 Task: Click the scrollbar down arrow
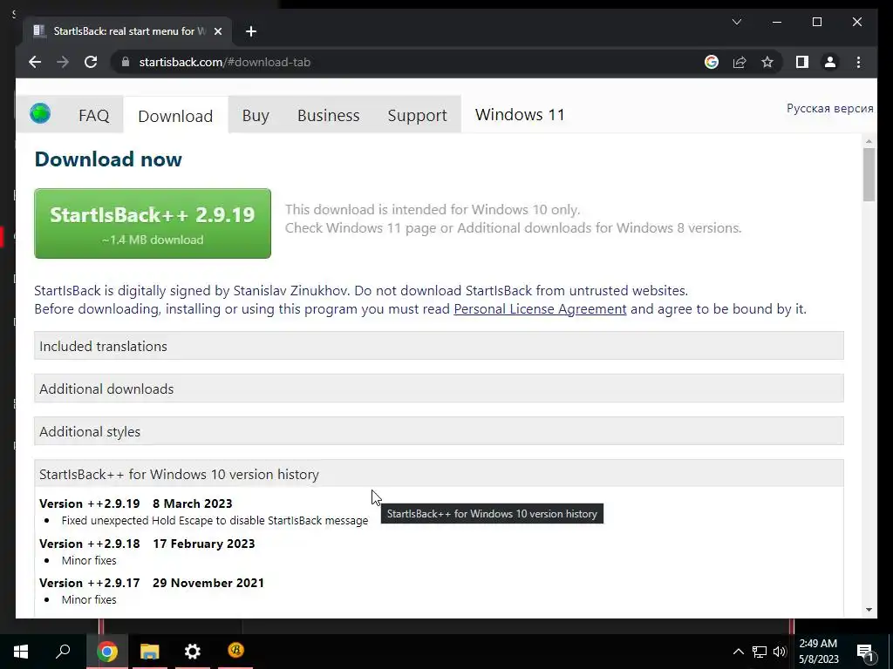(x=869, y=610)
